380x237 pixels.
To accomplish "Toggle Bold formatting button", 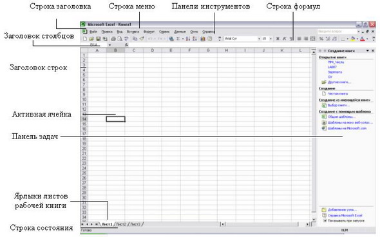I will (x=278, y=39).
